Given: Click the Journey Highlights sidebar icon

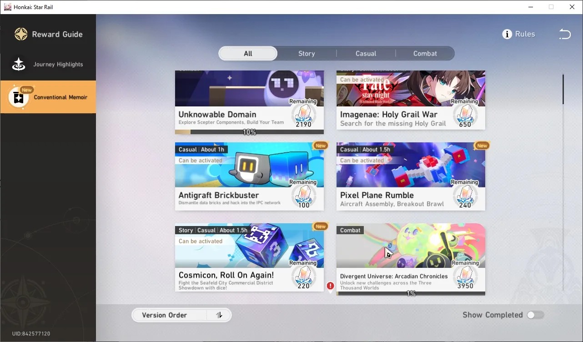Looking at the screenshot, I should pyautogui.click(x=19, y=65).
